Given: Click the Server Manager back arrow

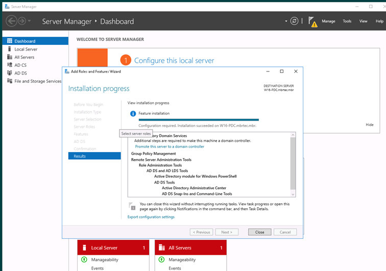Looking at the screenshot, I should click(11, 21).
